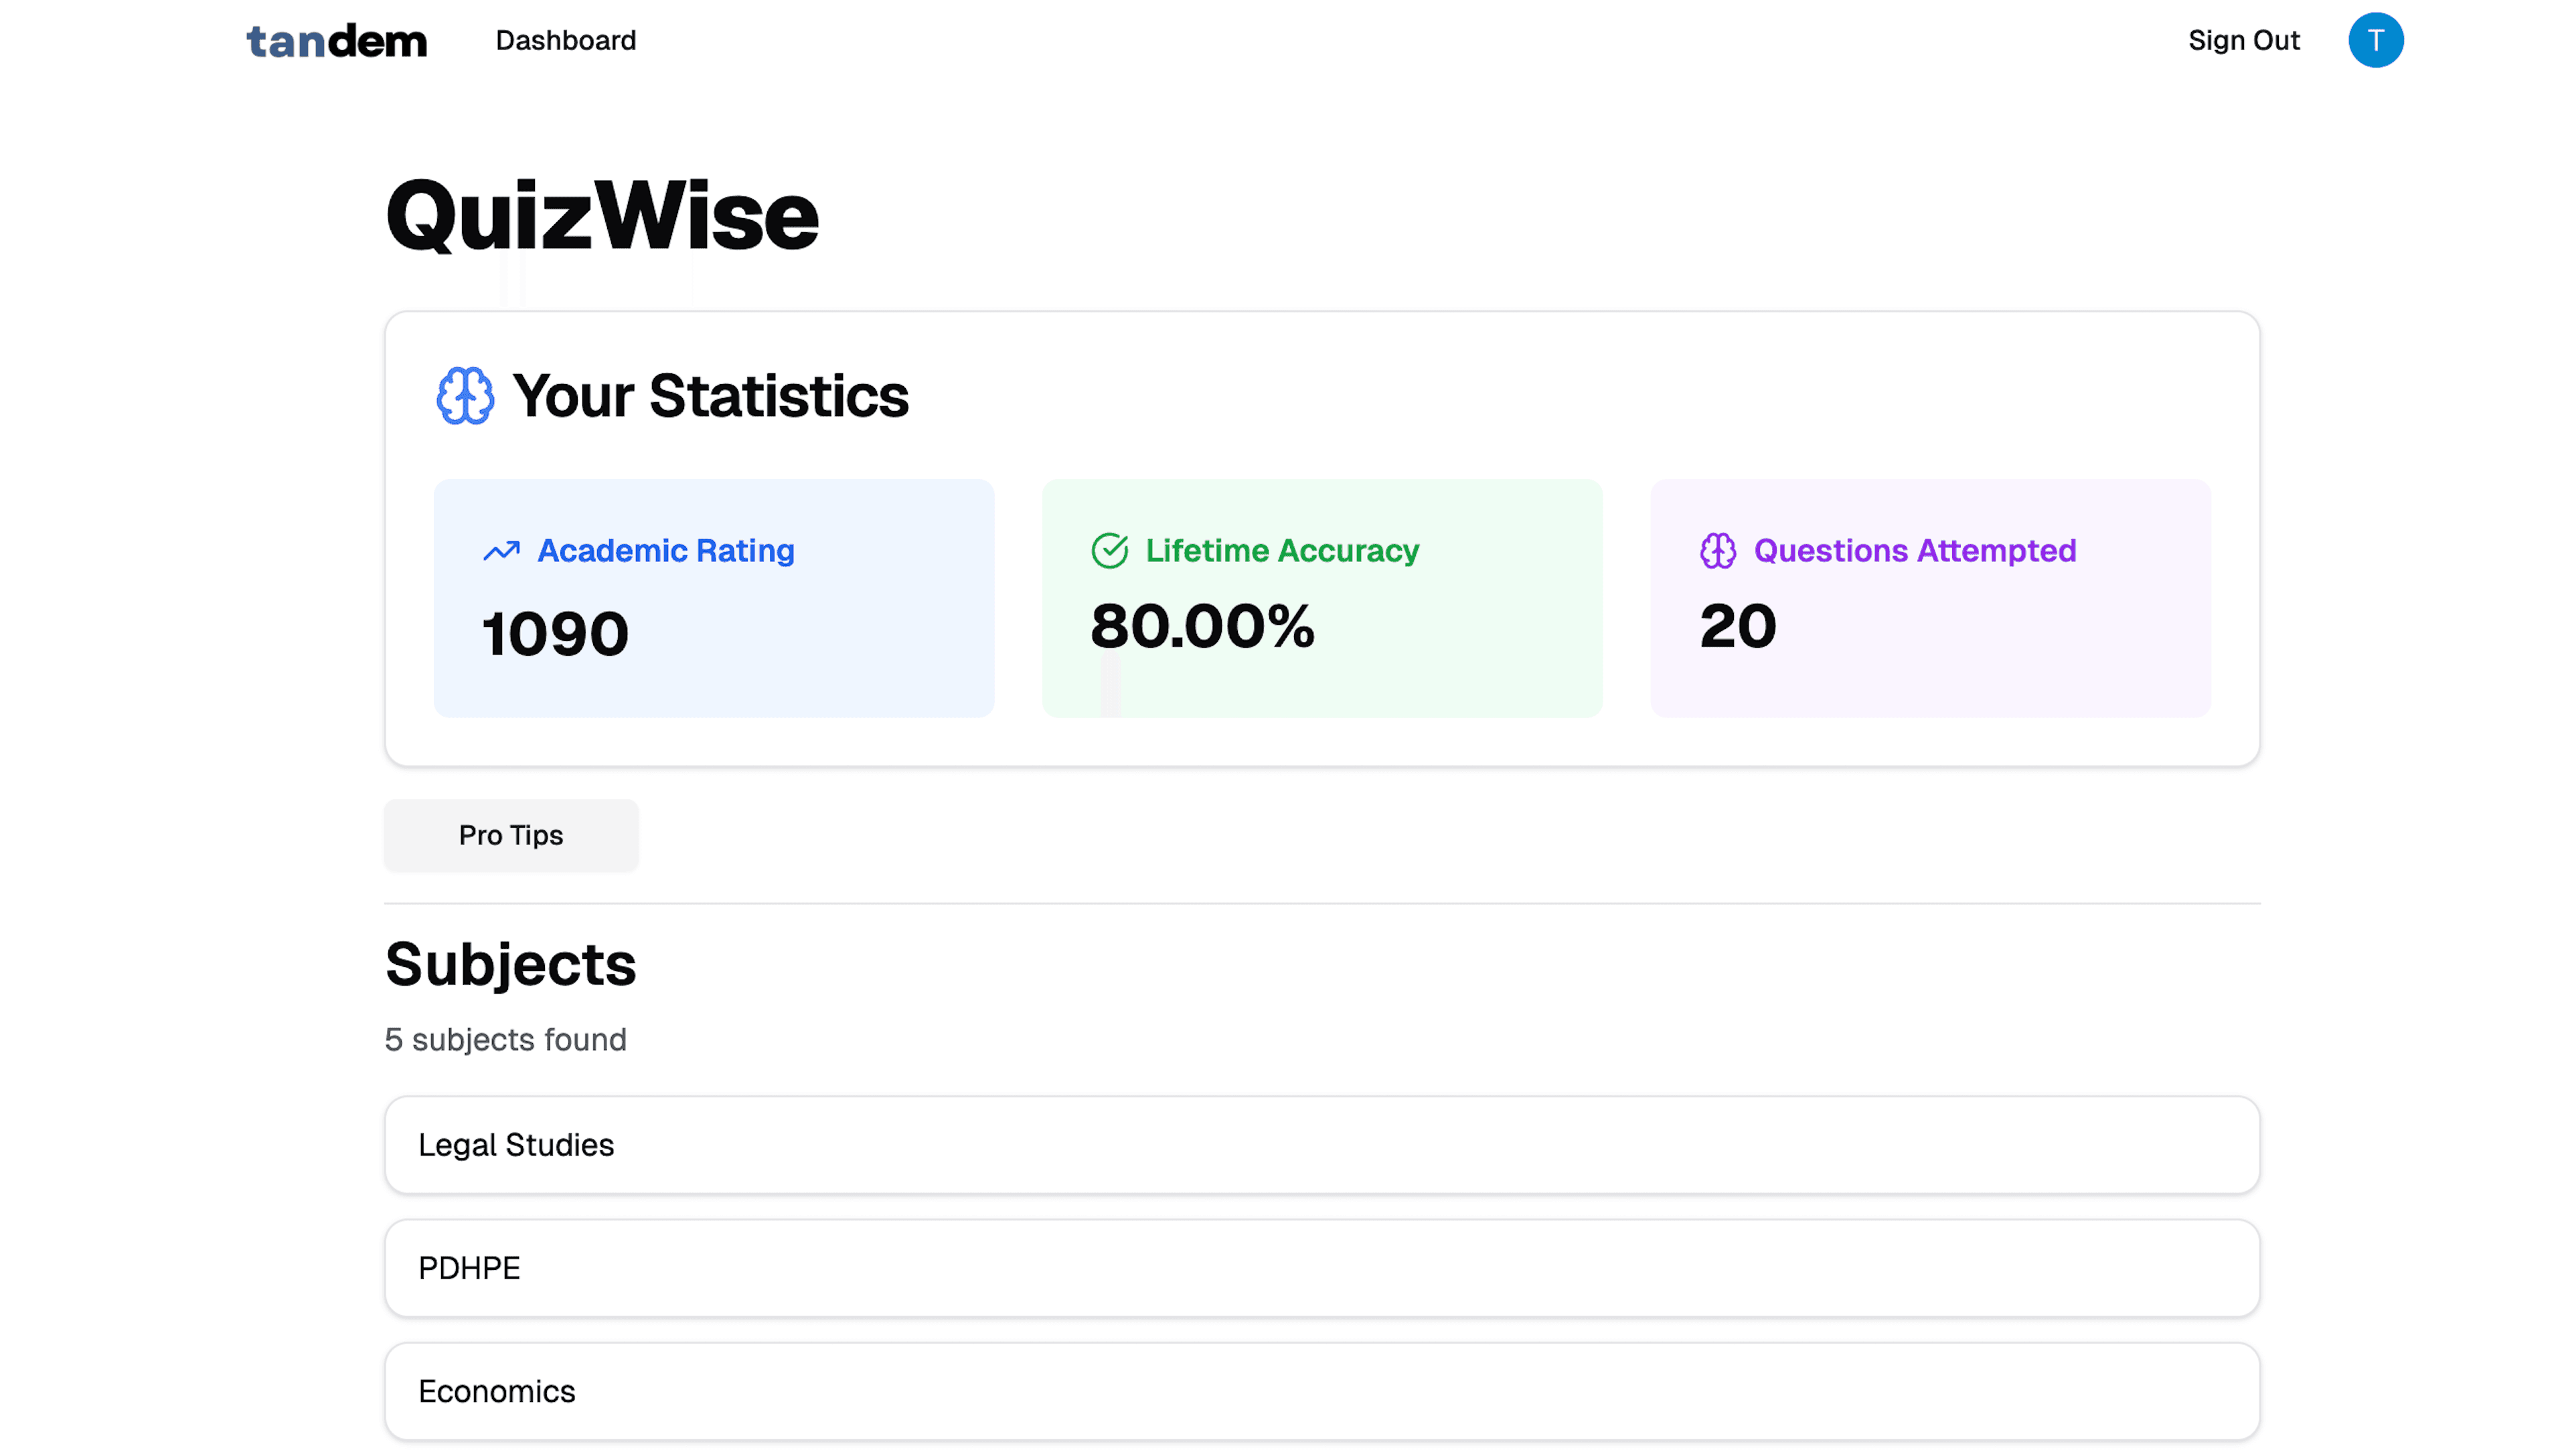Click the Your Statistics heading

click(x=710, y=395)
